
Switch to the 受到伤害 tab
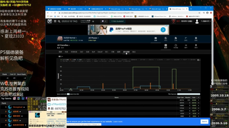coord(74,52)
